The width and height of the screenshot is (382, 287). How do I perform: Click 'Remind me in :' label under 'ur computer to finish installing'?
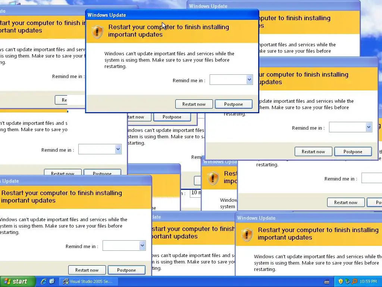click(x=308, y=128)
